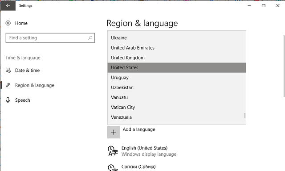This screenshot has width=285, height=171.
Task: Click the country list scrollbar thumb
Action: 245,115
